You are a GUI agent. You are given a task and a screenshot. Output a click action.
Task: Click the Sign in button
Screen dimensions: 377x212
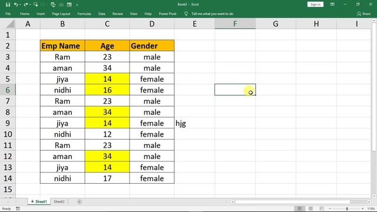(315, 5)
